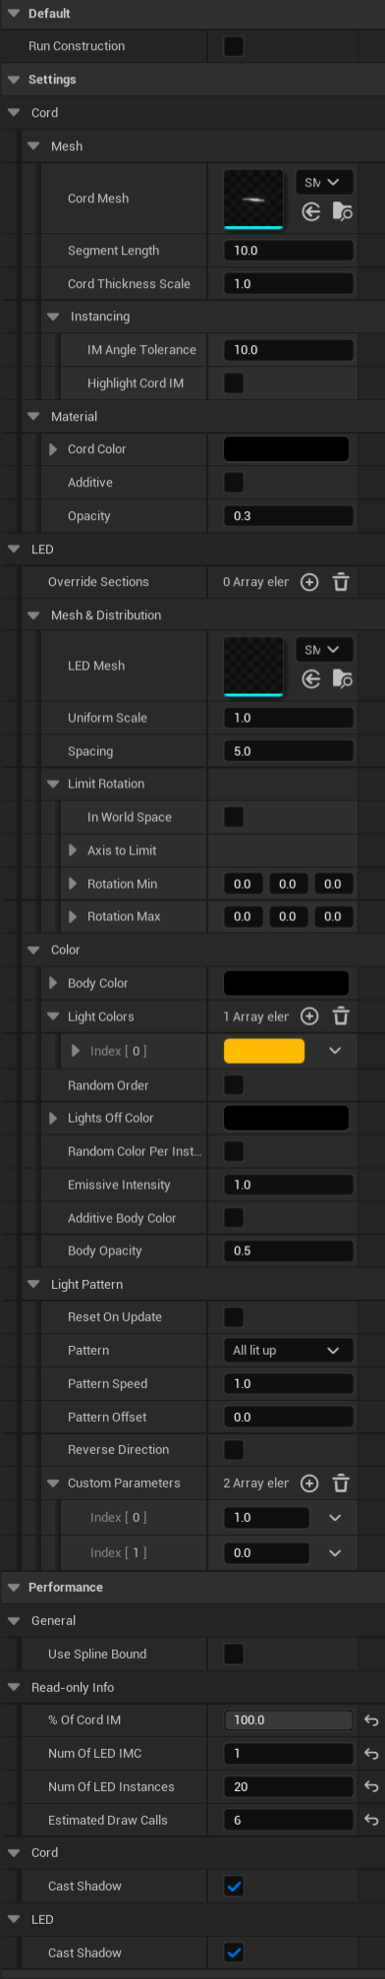Delete all Light Colors array elements
The height and width of the screenshot is (1979, 385).
(x=341, y=1017)
